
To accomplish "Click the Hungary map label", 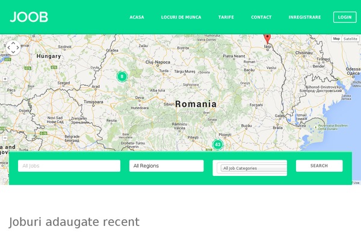I will coord(49,56).
